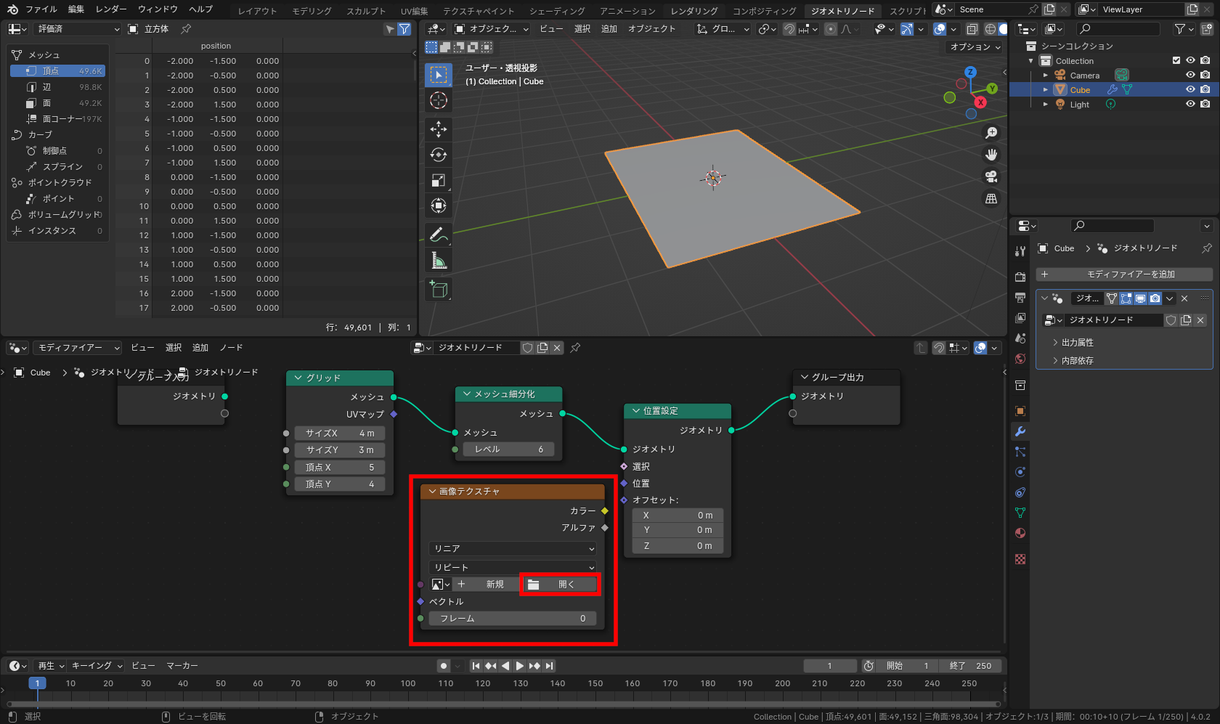
Task: Click 開く button in image texture node
Action: [x=560, y=585]
